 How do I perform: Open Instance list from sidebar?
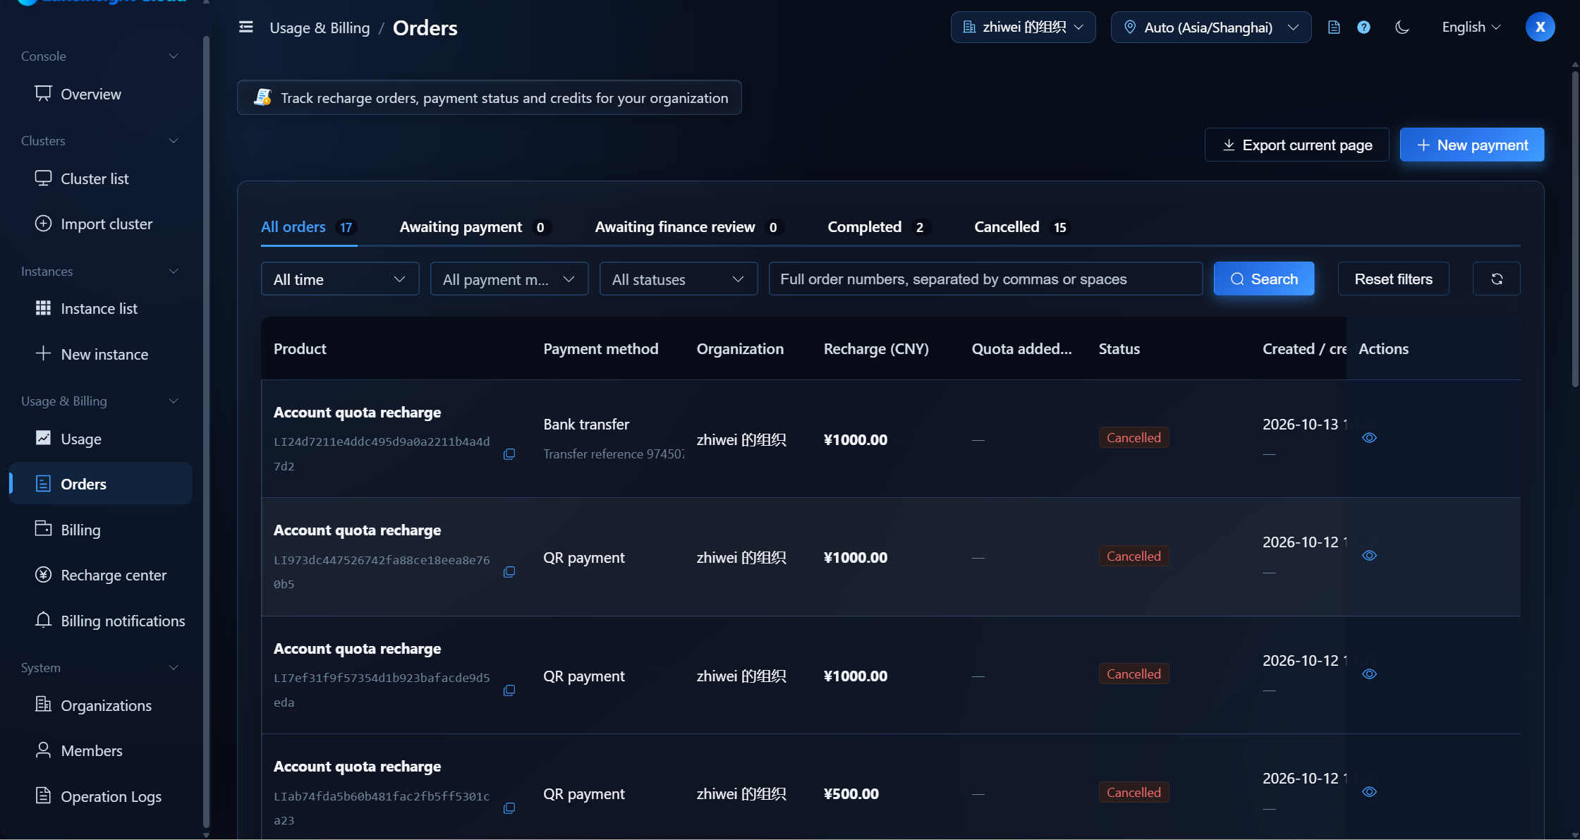point(100,308)
